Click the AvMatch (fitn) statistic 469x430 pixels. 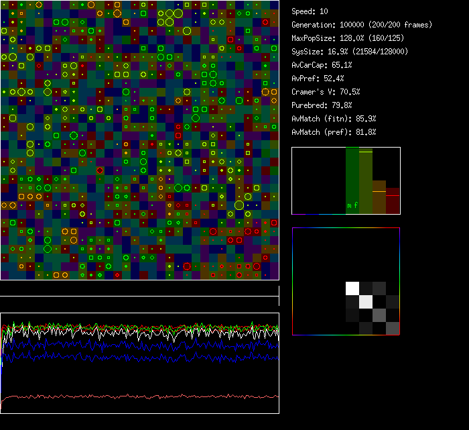[x=334, y=119]
